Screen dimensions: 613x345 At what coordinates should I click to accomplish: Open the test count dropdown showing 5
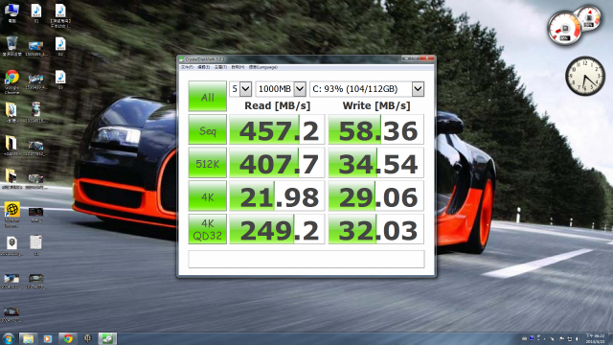pyautogui.click(x=240, y=89)
